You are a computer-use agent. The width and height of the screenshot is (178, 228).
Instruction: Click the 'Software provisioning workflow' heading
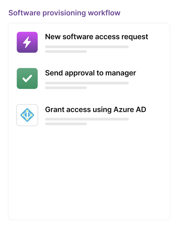coord(64,13)
